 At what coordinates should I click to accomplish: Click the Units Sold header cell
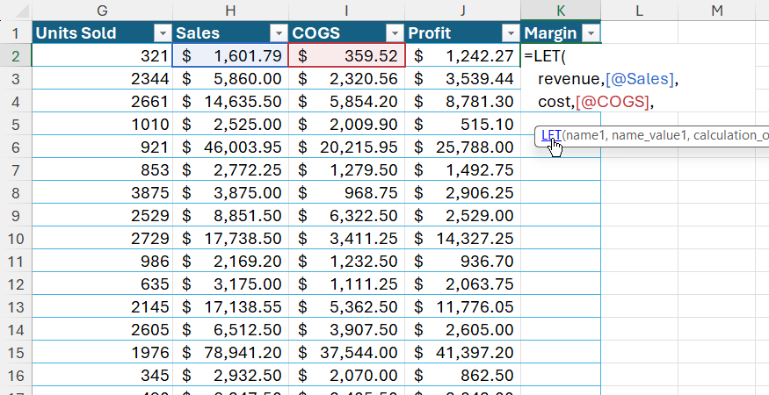(x=102, y=32)
